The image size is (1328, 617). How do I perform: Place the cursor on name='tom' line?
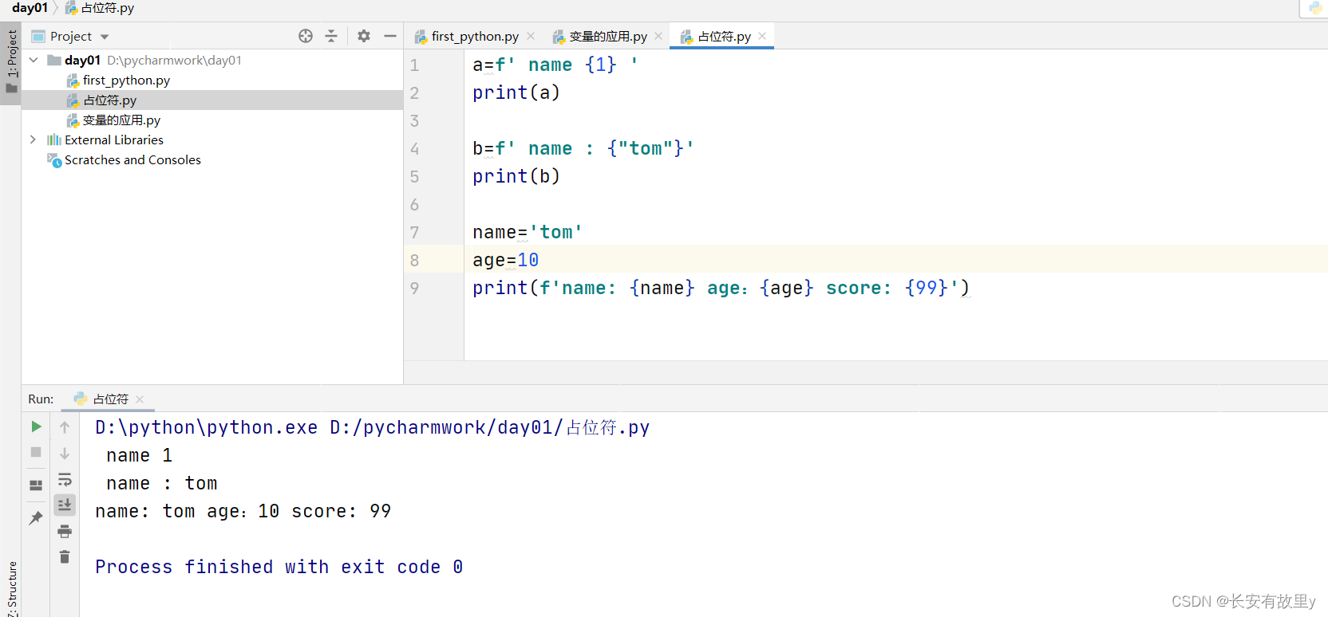tap(528, 232)
